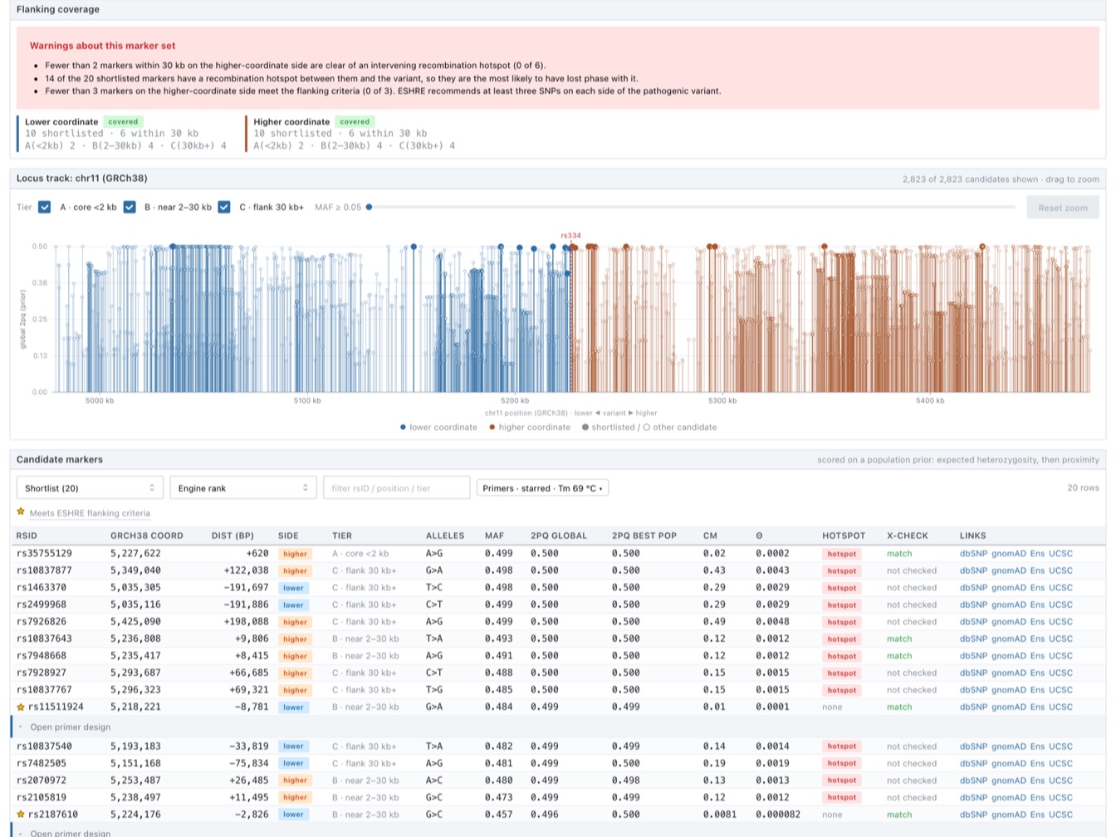Viewport: 1116px width, 837px height.
Task: Click the star icon beside rs11511924
Action: (x=21, y=707)
